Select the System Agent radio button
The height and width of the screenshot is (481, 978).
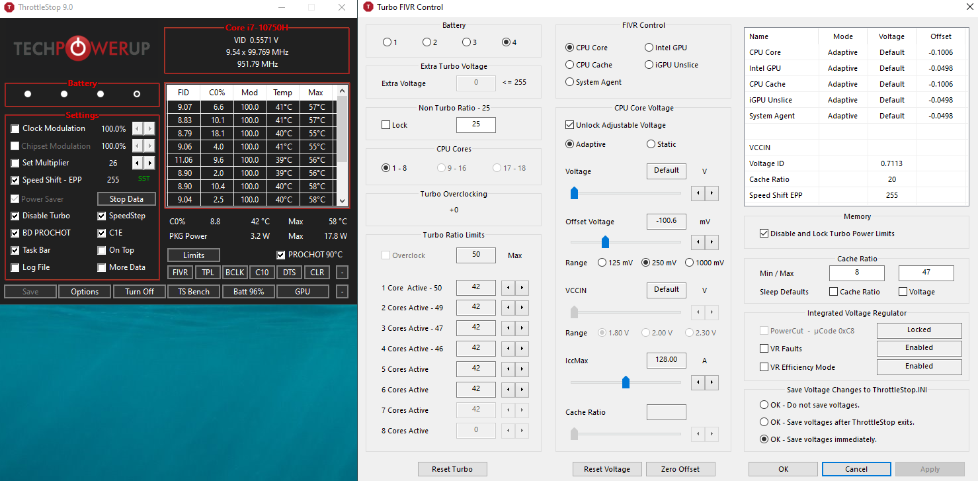(570, 82)
